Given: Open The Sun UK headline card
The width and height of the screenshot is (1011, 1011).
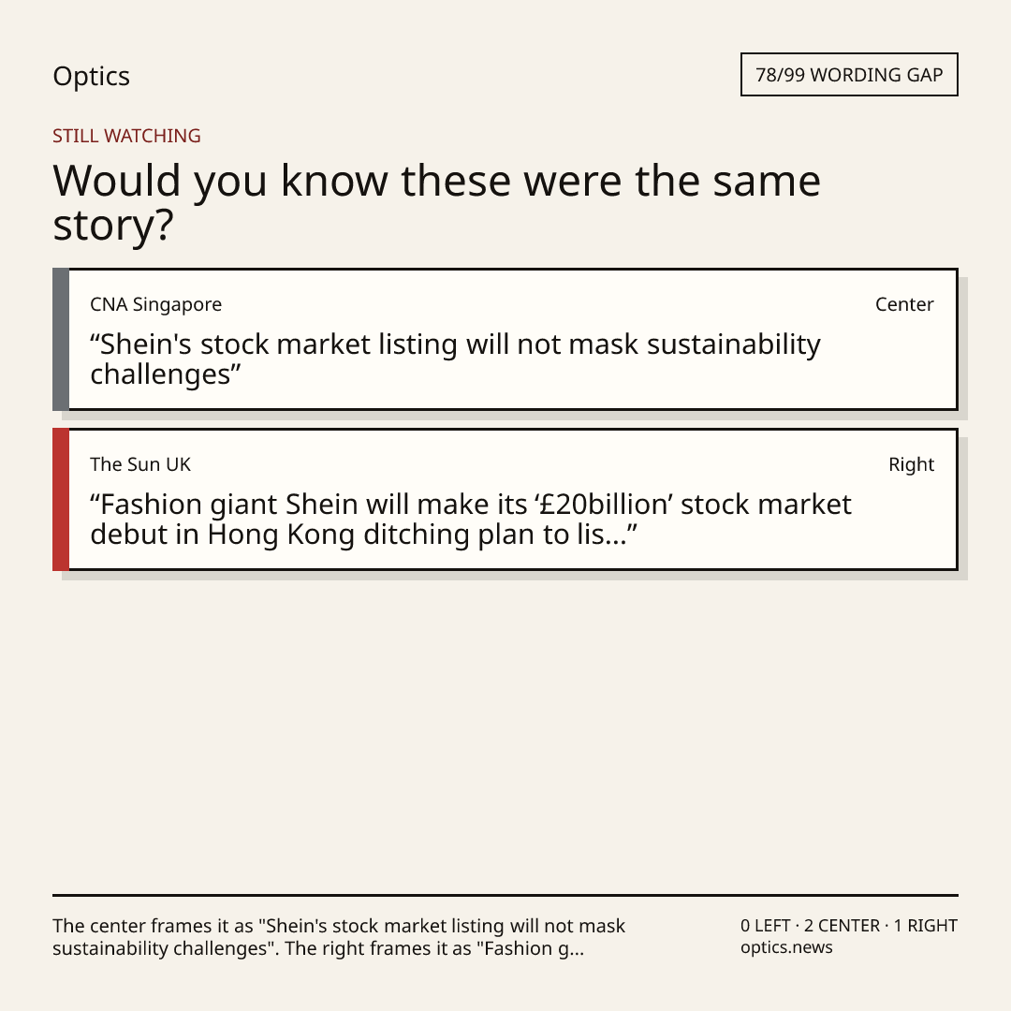Looking at the screenshot, I should pyautogui.click(x=505, y=499).
